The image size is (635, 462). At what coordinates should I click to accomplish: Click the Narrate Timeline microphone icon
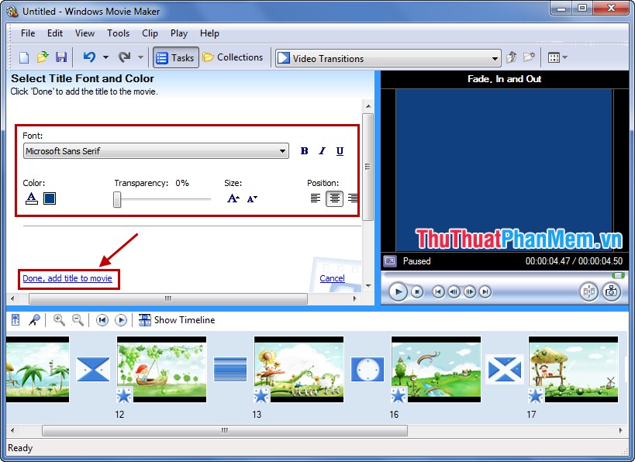(34, 319)
